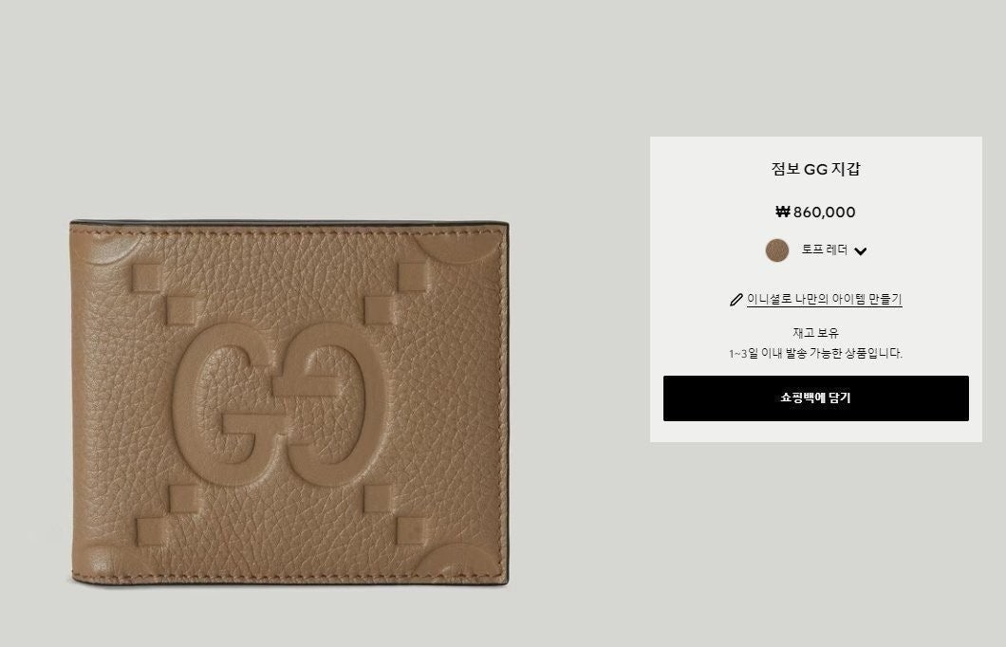Click the pencil personalization icon
This screenshot has height=647, width=1006.
(x=736, y=300)
